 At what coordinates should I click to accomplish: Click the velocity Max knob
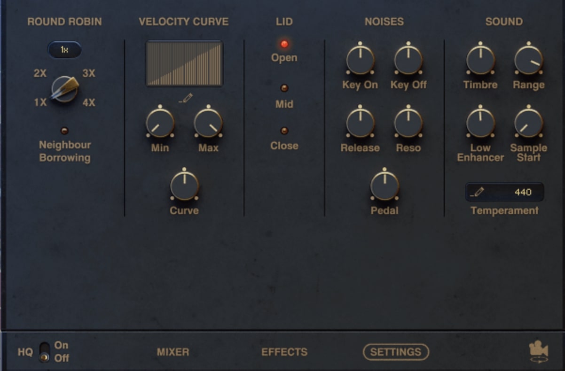click(208, 123)
